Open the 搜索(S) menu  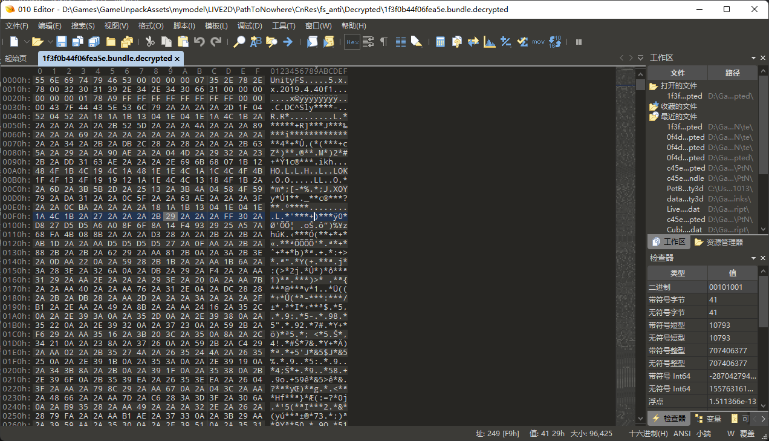pyautogui.click(x=83, y=26)
